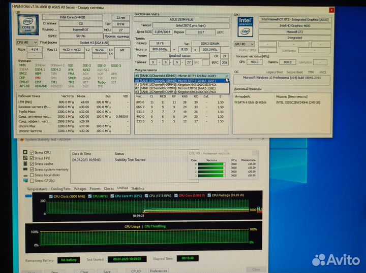The image size is (366, 273).
Task: Click the Stress FPU icon in AIDA64
Action: coord(25,158)
